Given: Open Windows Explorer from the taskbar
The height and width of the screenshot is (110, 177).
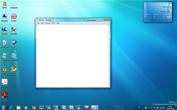Looking at the screenshot, I should [19, 108].
